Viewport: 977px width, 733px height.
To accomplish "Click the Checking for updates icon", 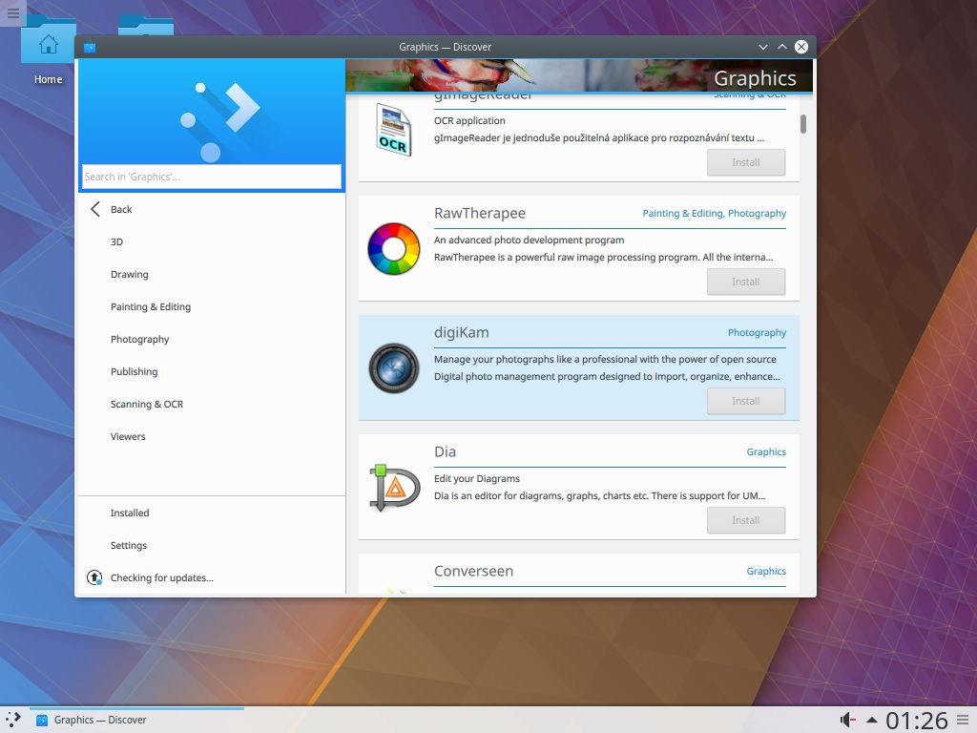I will [94, 577].
